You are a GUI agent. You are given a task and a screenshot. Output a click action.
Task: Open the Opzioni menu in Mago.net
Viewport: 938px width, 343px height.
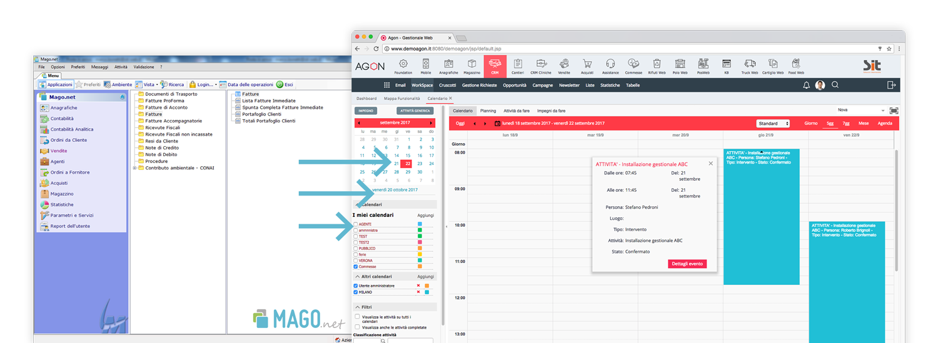click(x=58, y=66)
